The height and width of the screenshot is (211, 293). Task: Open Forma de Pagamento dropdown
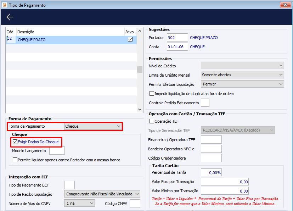point(93,126)
